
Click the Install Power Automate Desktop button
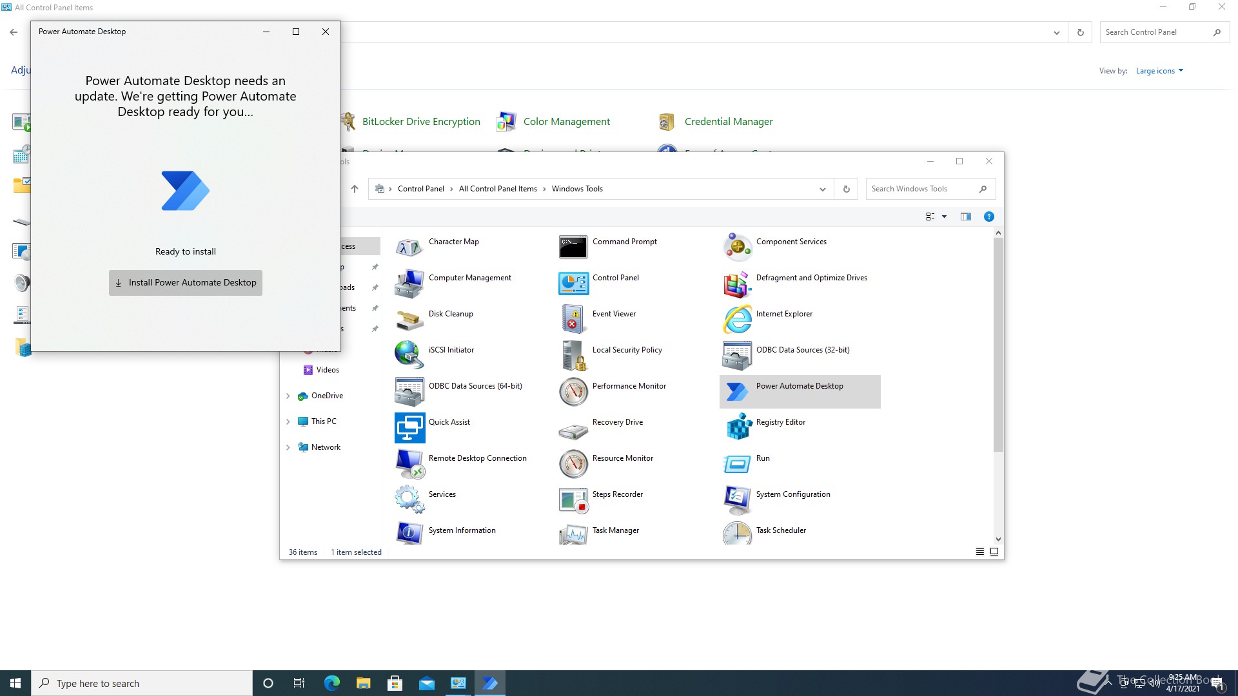(186, 282)
